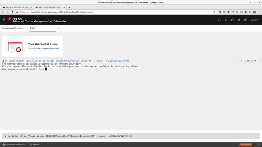Add a new terminal tab with plus
The image size is (262, 147).
pos(59,28)
